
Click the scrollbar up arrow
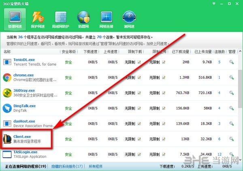pyautogui.click(x=240, y=51)
